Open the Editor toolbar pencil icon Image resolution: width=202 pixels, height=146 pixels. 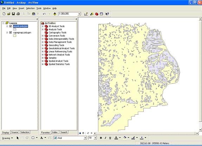click(x=86, y=14)
